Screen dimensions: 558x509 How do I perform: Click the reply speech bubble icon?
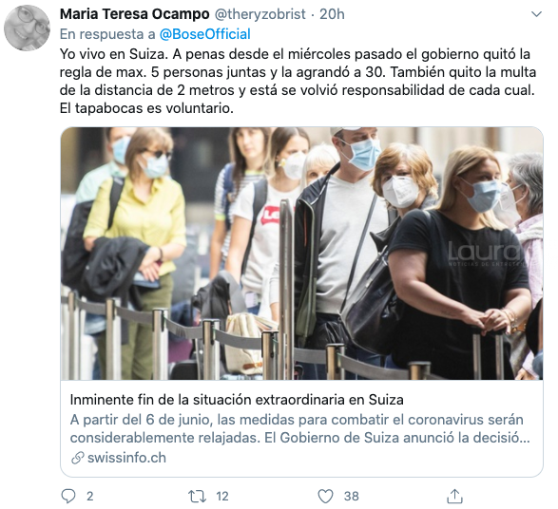(68, 496)
